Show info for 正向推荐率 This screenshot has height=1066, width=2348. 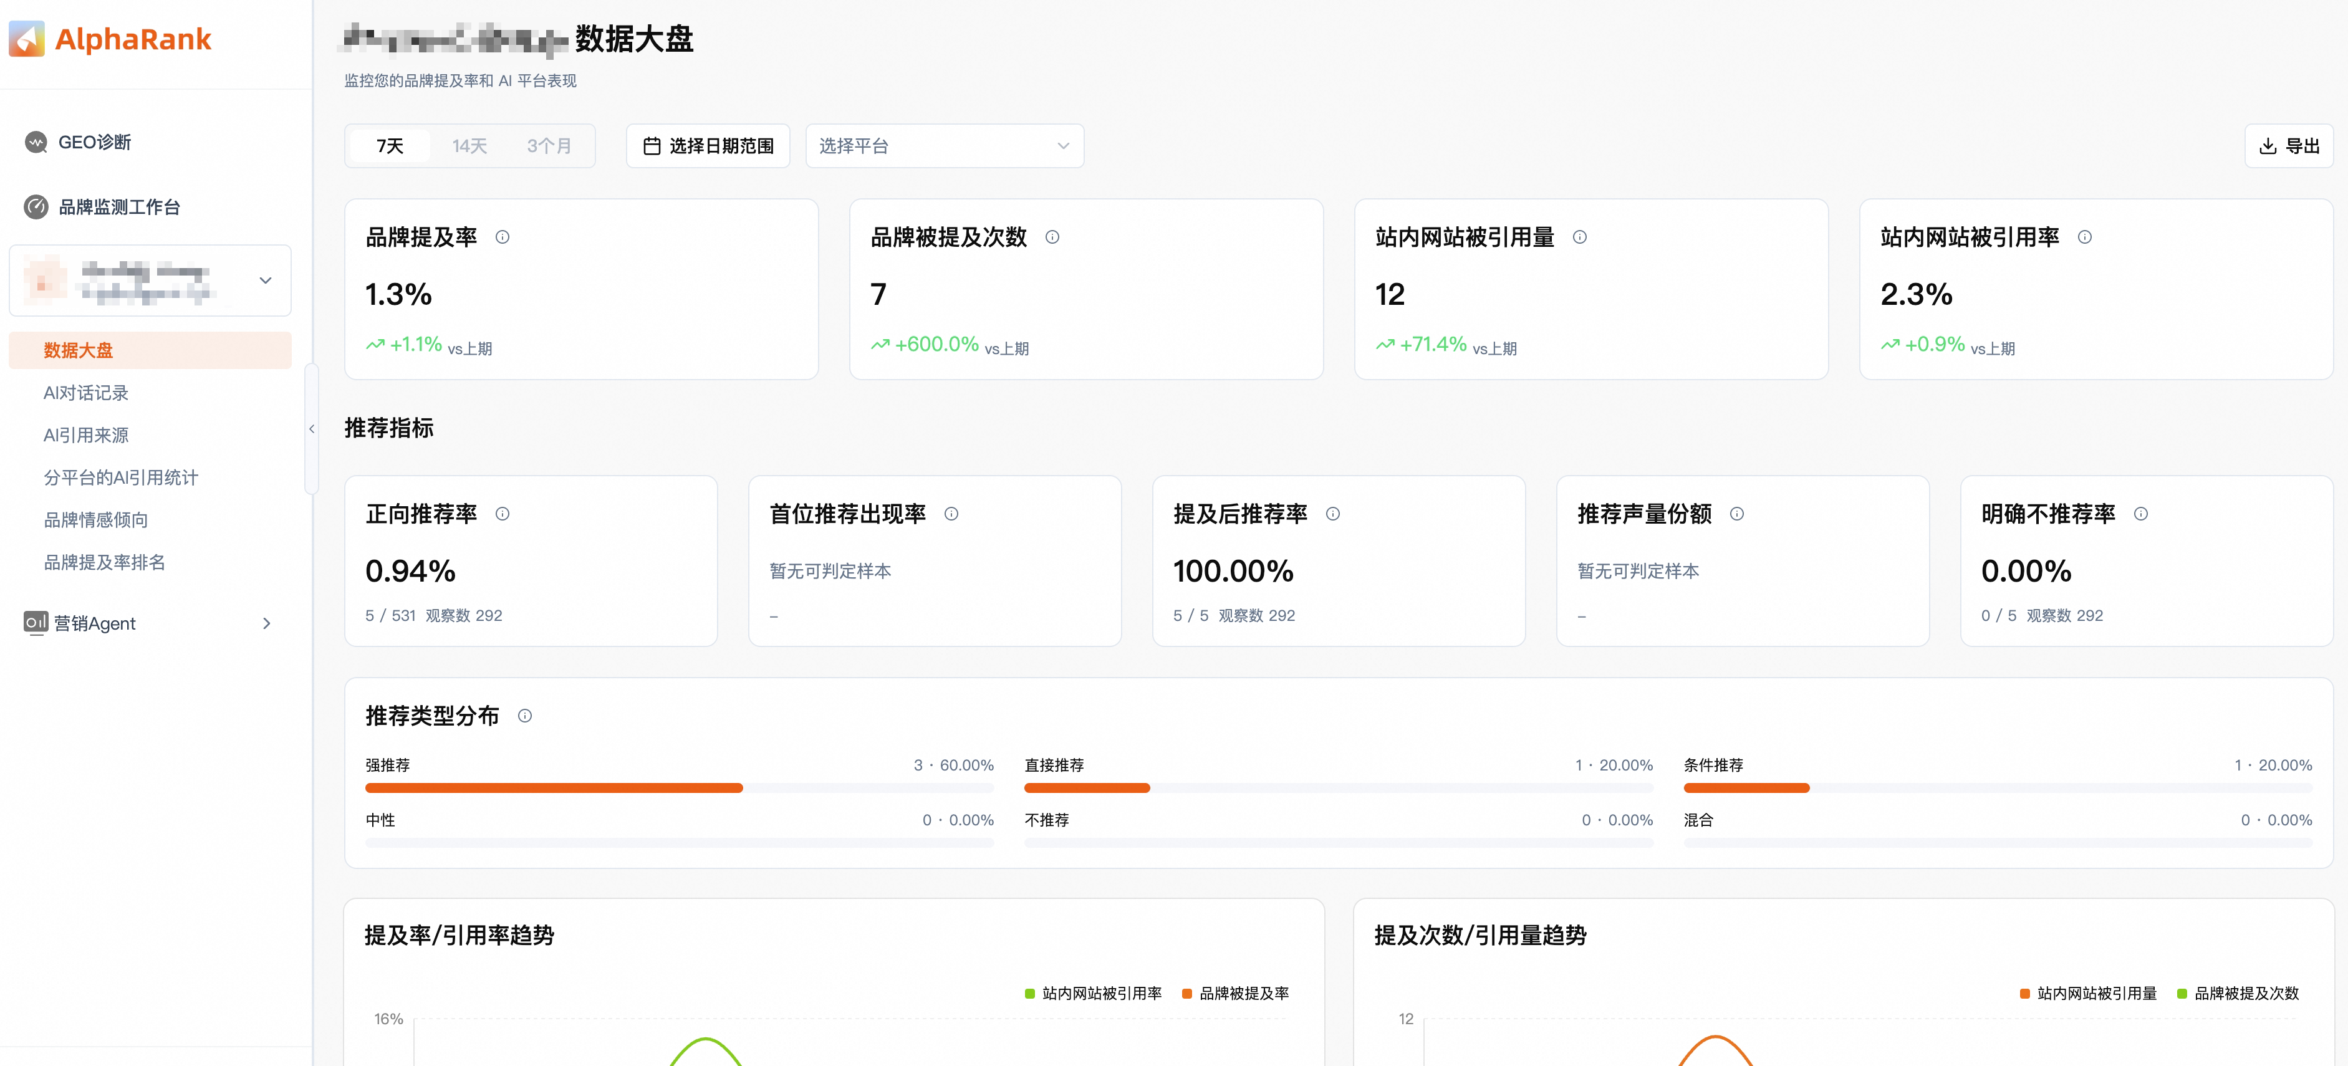[x=503, y=514]
